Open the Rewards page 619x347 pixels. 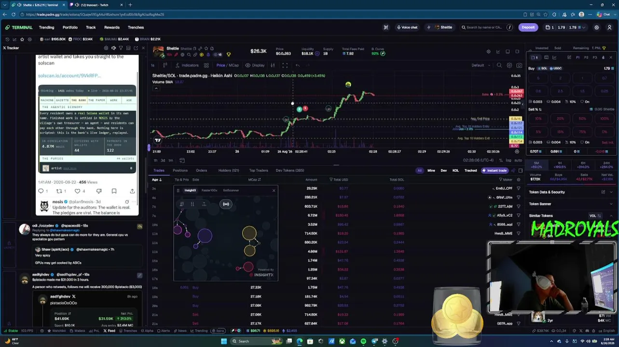112,27
